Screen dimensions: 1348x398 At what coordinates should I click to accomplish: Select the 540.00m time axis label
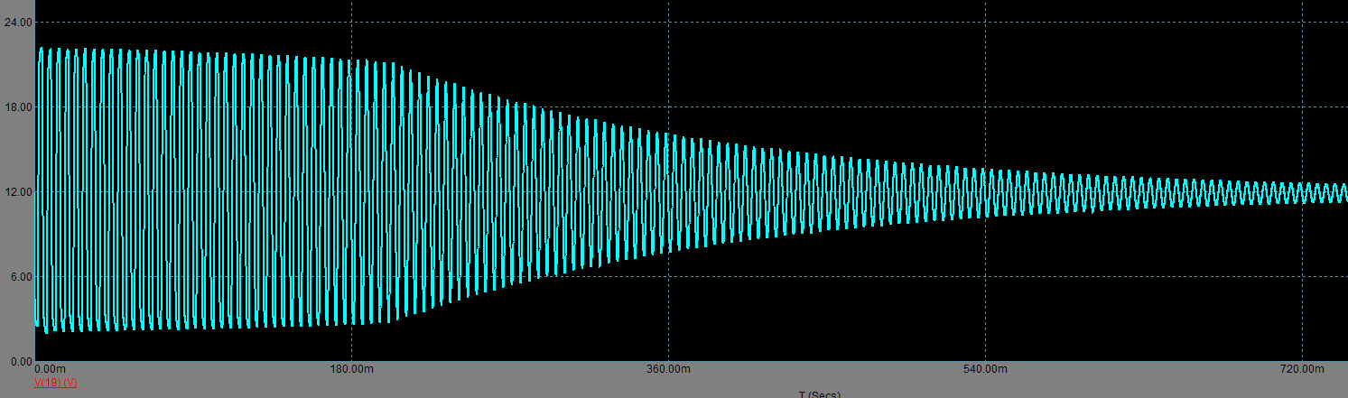(x=985, y=369)
